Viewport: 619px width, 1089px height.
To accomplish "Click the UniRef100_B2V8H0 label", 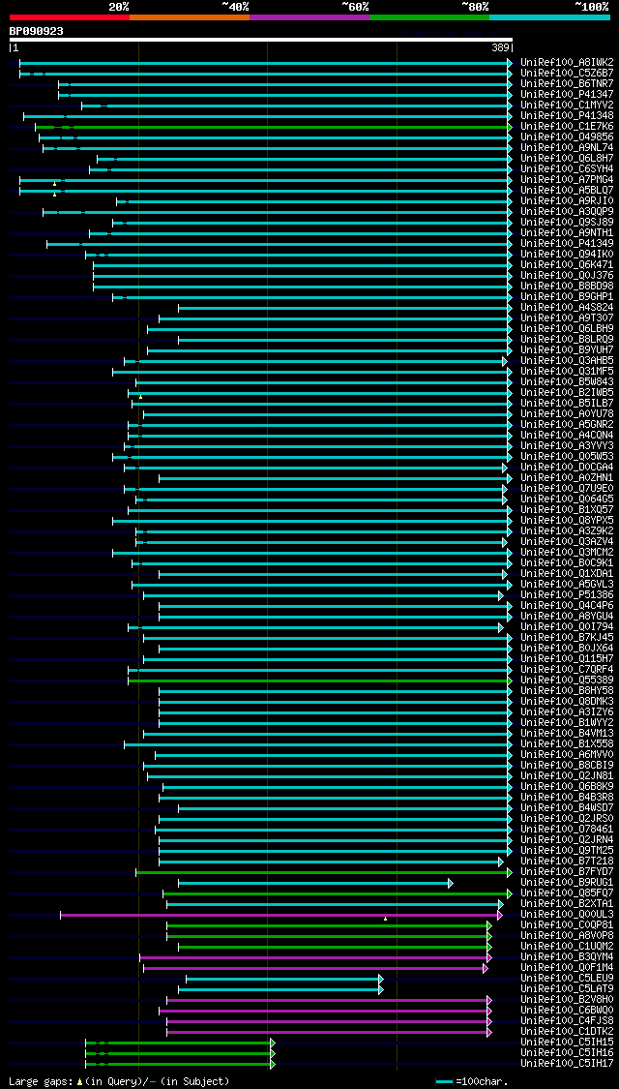I will coord(567,1001).
